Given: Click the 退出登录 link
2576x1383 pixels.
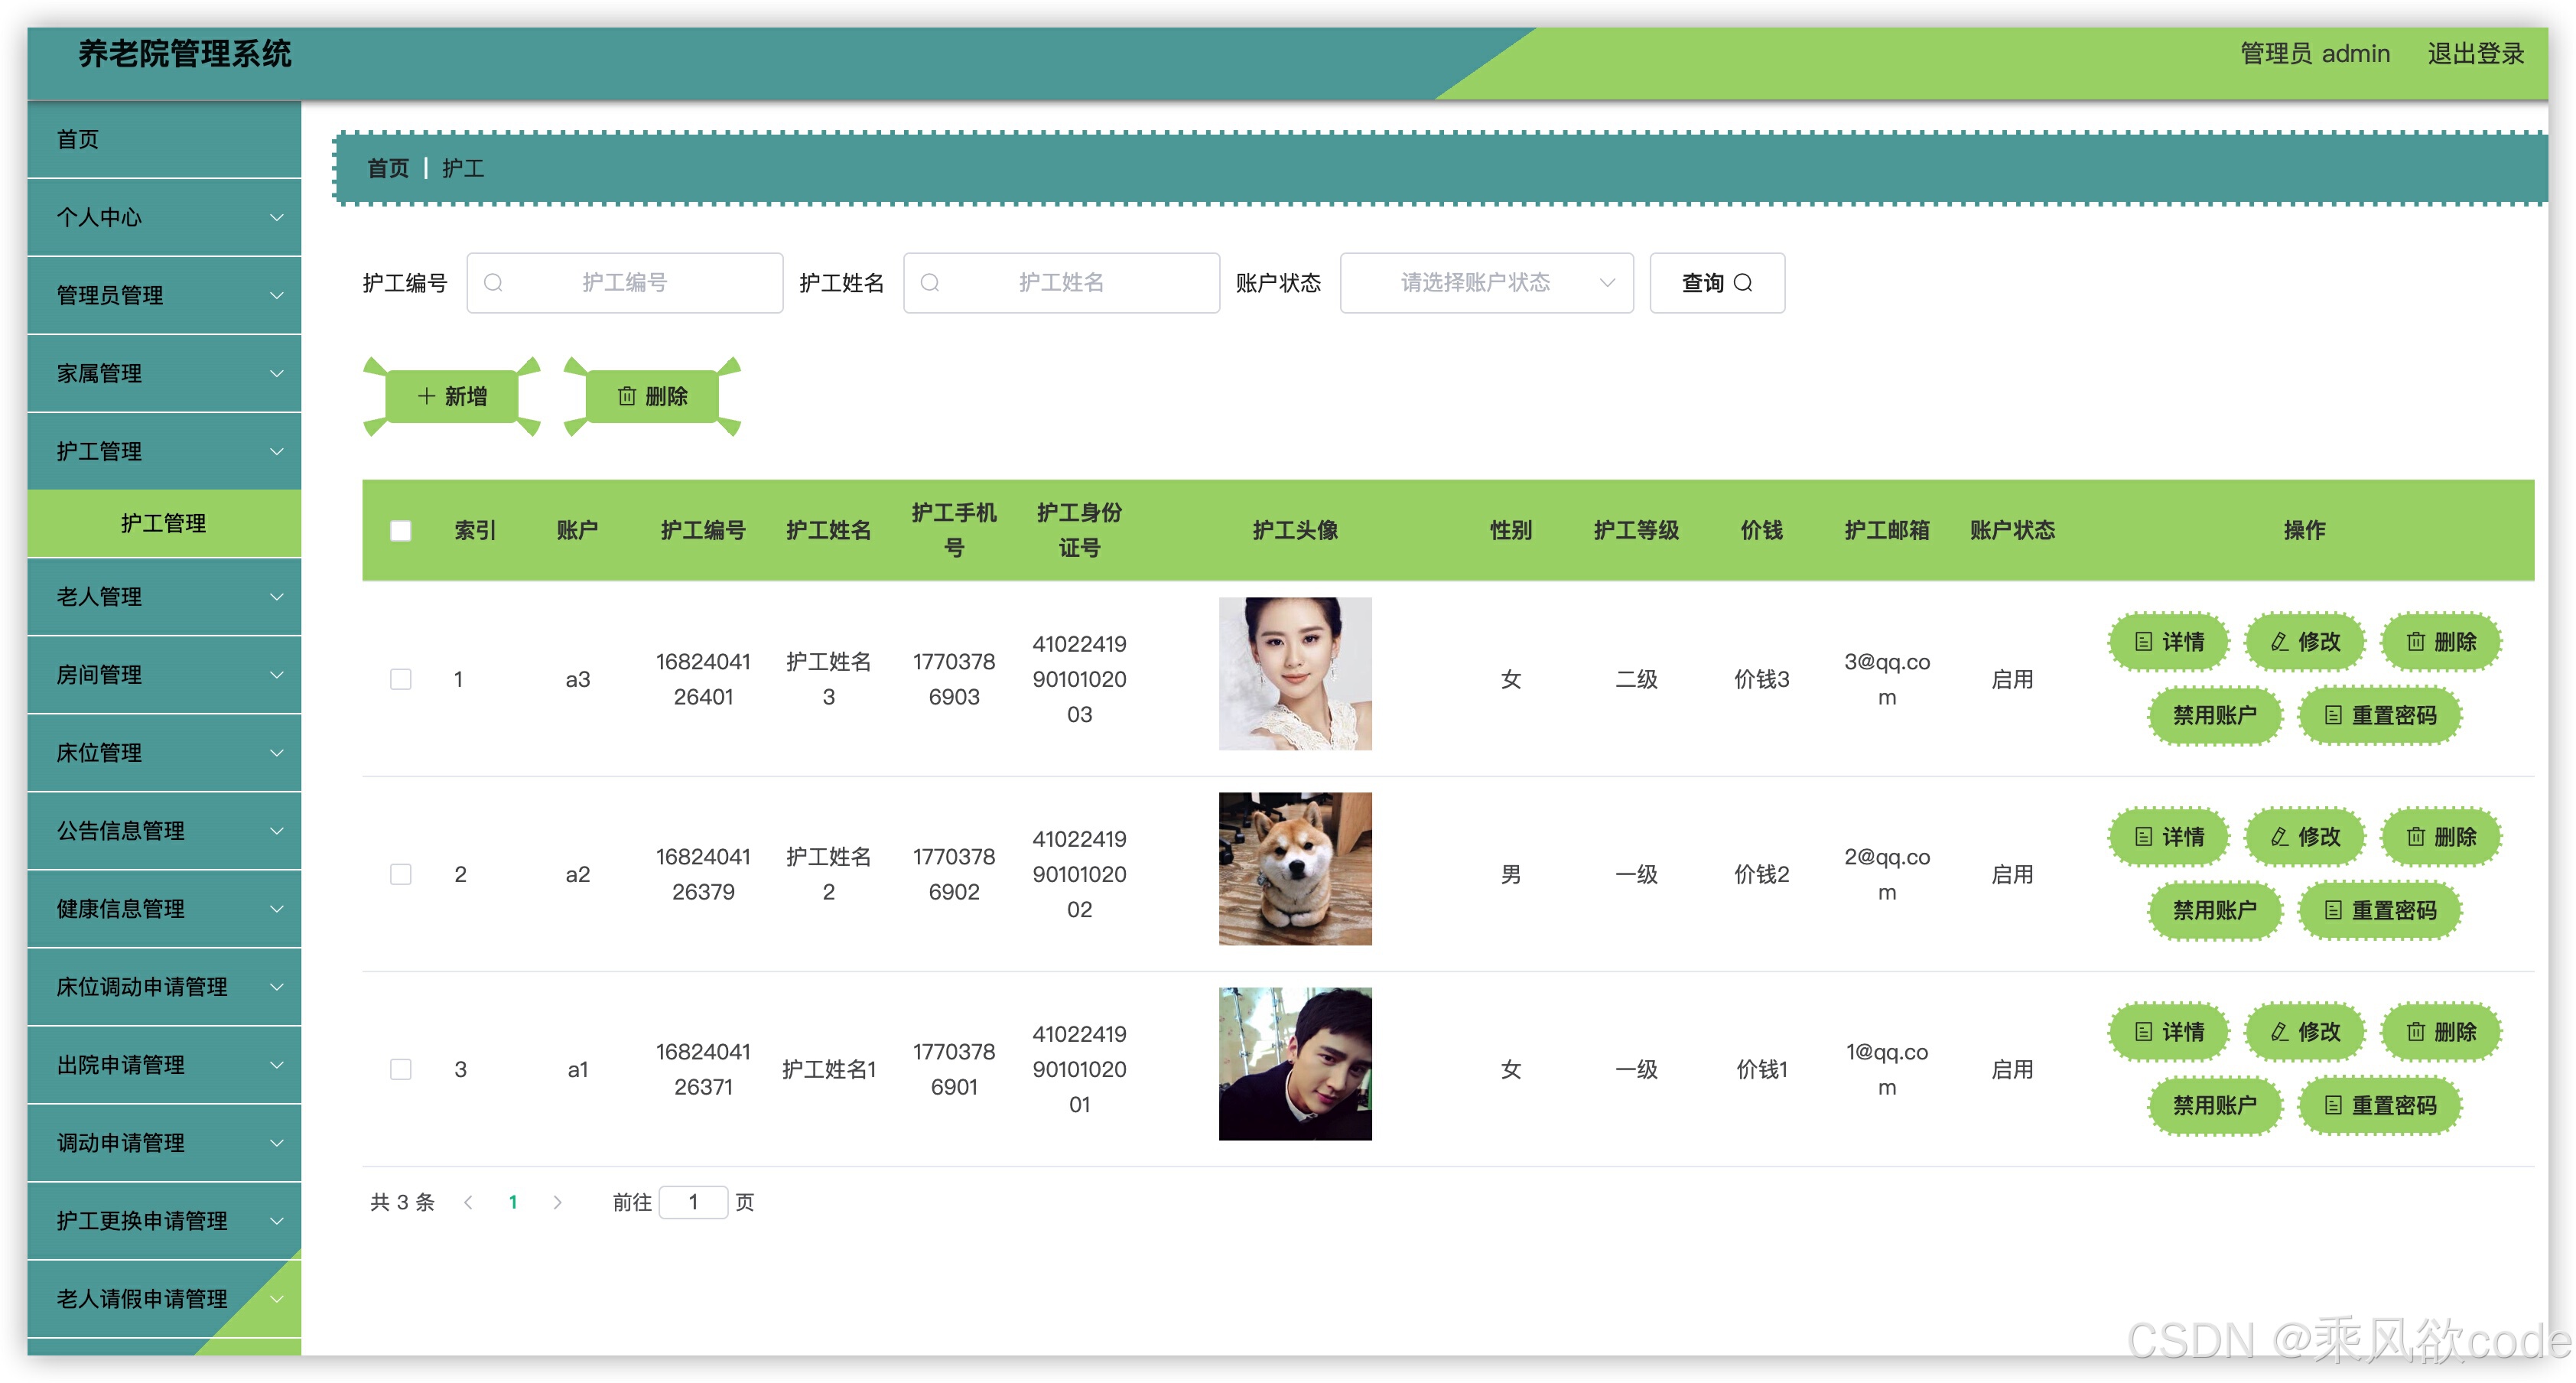Looking at the screenshot, I should [2475, 54].
